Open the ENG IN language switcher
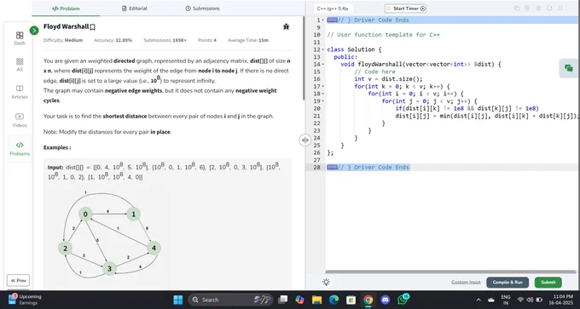This screenshot has height=309, width=580. click(x=505, y=300)
